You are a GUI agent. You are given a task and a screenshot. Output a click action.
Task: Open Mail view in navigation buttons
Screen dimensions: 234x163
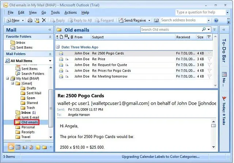click(x=11, y=147)
